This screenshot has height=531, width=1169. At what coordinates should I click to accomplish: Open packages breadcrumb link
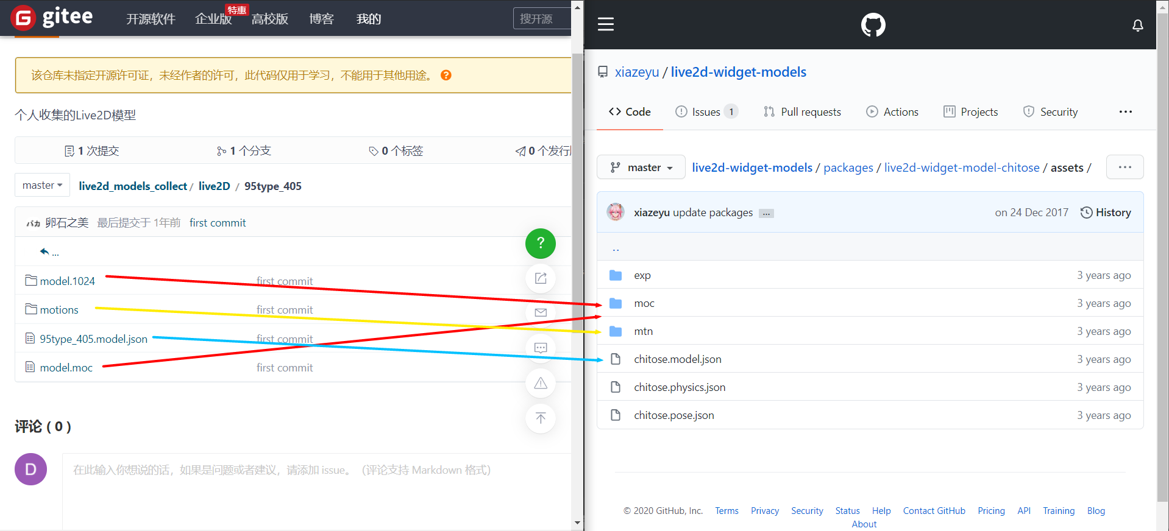pos(848,167)
